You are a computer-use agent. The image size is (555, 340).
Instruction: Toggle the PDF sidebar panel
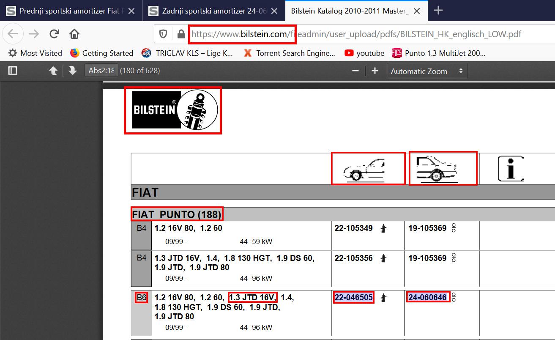(x=13, y=71)
